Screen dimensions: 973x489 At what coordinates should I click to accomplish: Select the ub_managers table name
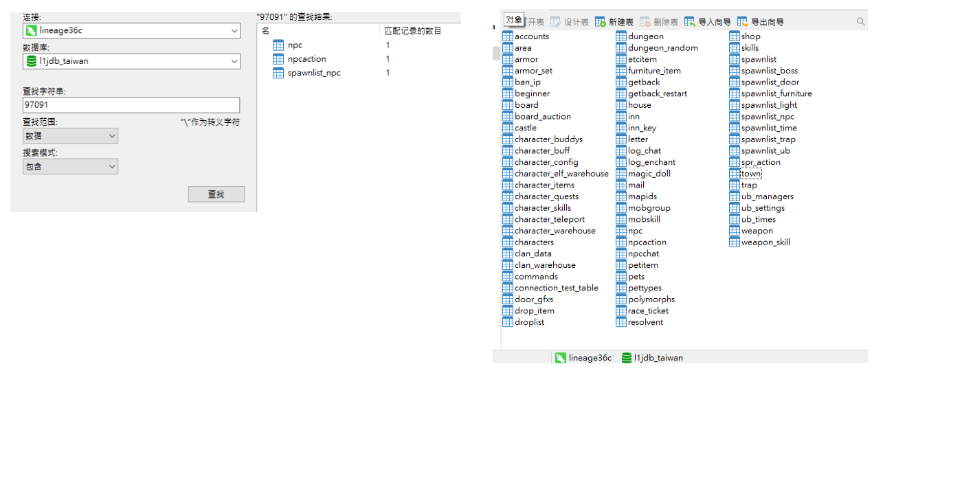point(768,196)
